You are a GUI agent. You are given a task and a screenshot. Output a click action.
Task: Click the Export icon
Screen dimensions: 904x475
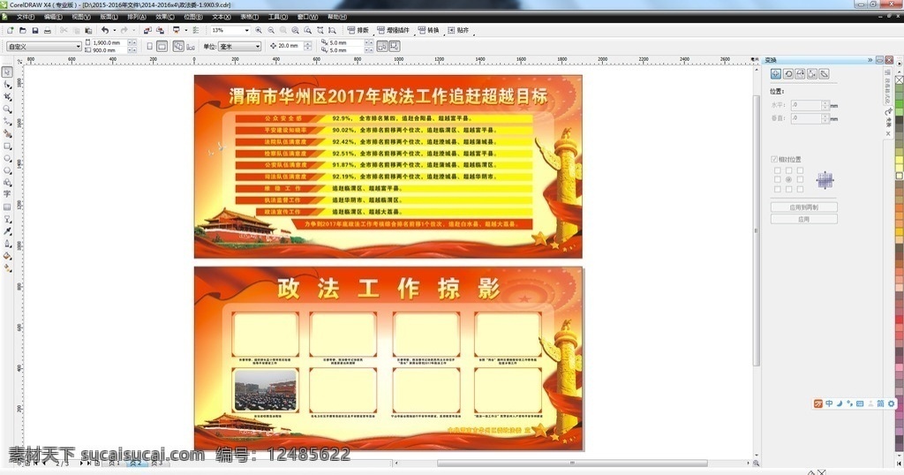(x=161, y=31)
